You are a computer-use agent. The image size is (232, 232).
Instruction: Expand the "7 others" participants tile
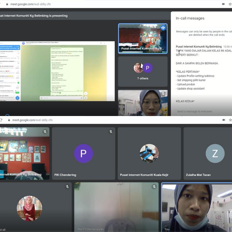(143, 71)
